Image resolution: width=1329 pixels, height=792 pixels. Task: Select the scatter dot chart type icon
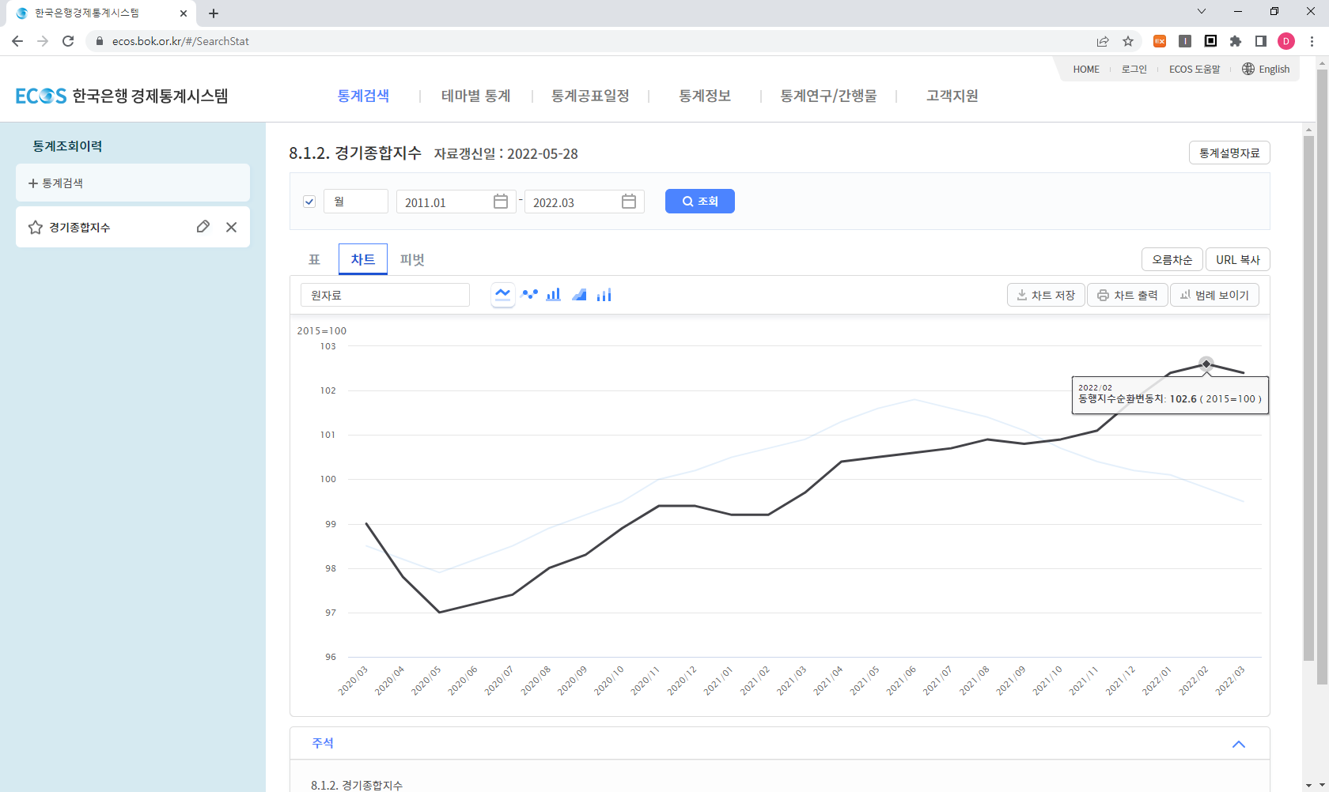pos(529,295)
